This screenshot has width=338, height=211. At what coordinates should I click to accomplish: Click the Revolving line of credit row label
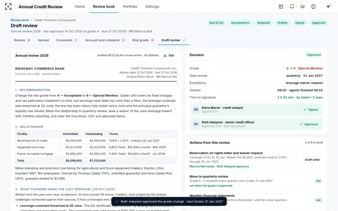32,141
